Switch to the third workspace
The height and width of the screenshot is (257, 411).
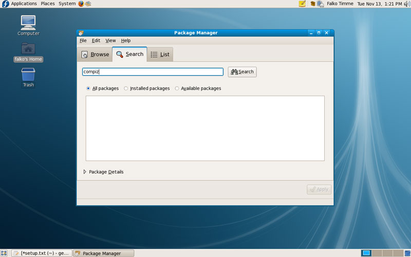[x=387, y=253]
